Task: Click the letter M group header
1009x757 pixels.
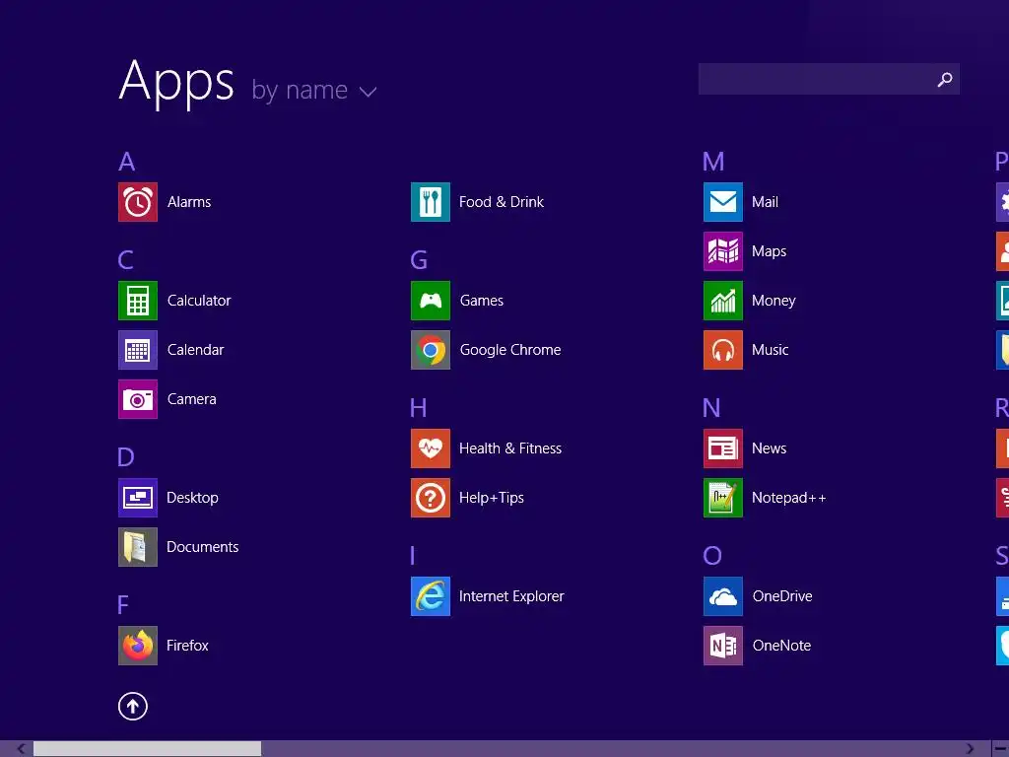Action: tap(713, 162)
